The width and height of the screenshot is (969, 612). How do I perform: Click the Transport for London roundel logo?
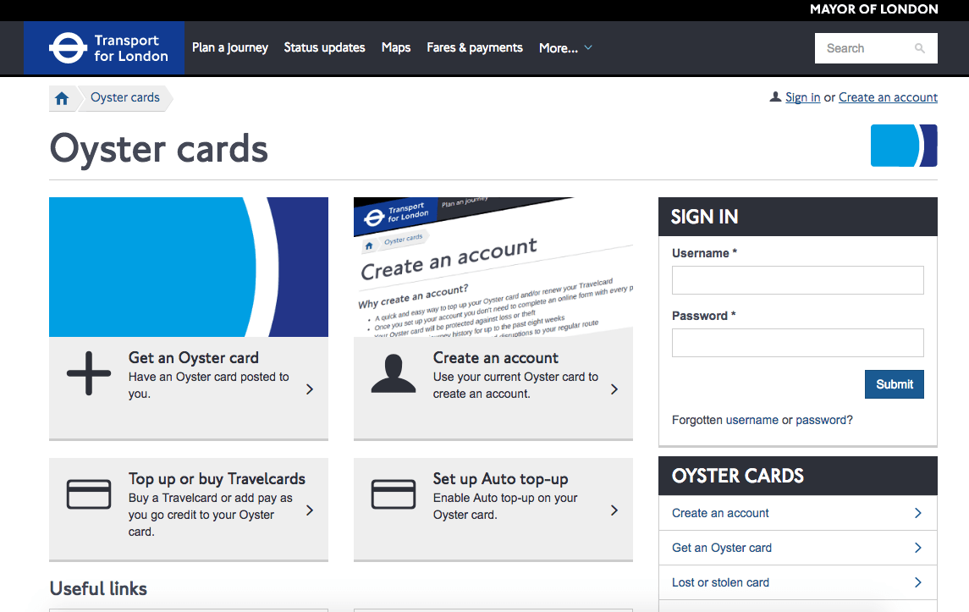click(68, 48)
